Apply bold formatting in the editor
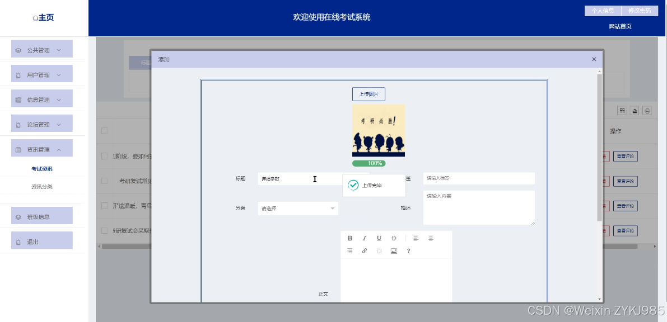The image size is (667, 322). 350,238
